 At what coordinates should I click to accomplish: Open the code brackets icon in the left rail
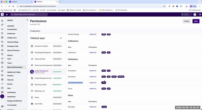(2, 84)
